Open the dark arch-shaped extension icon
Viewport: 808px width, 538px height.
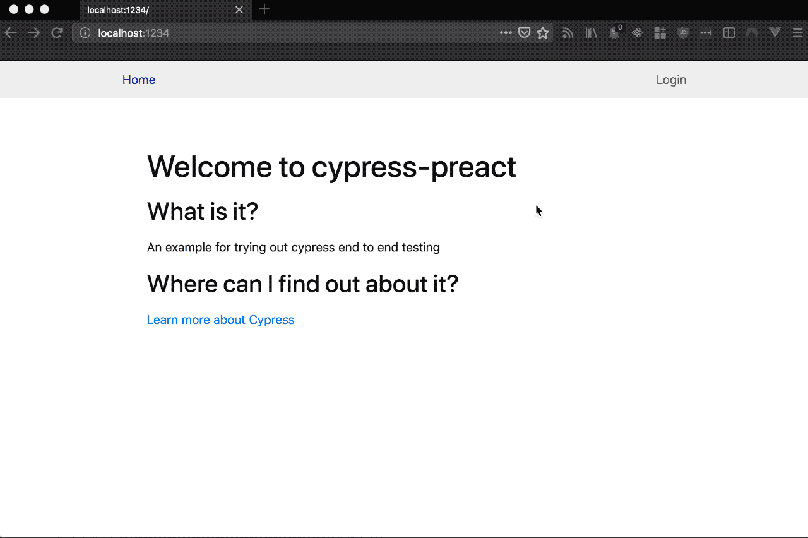point(751,33)
